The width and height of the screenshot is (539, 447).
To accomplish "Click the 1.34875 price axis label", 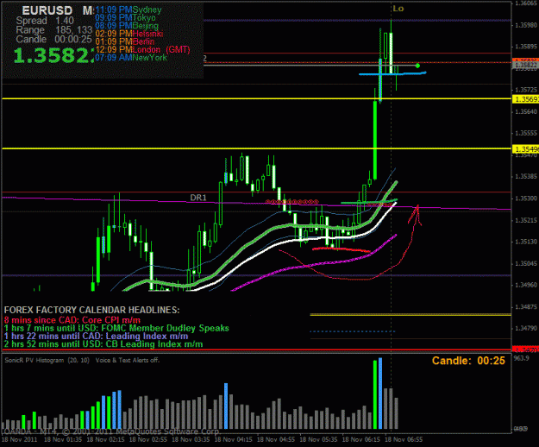I will (x=525, y=306).
